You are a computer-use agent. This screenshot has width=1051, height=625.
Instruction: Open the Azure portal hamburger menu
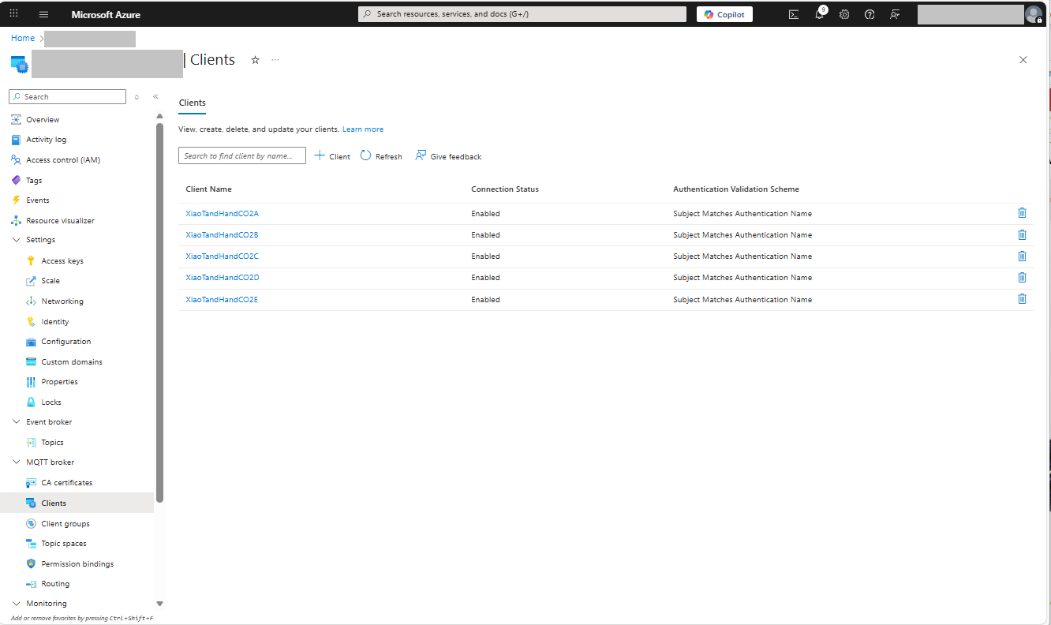click(x=43, y=14)
